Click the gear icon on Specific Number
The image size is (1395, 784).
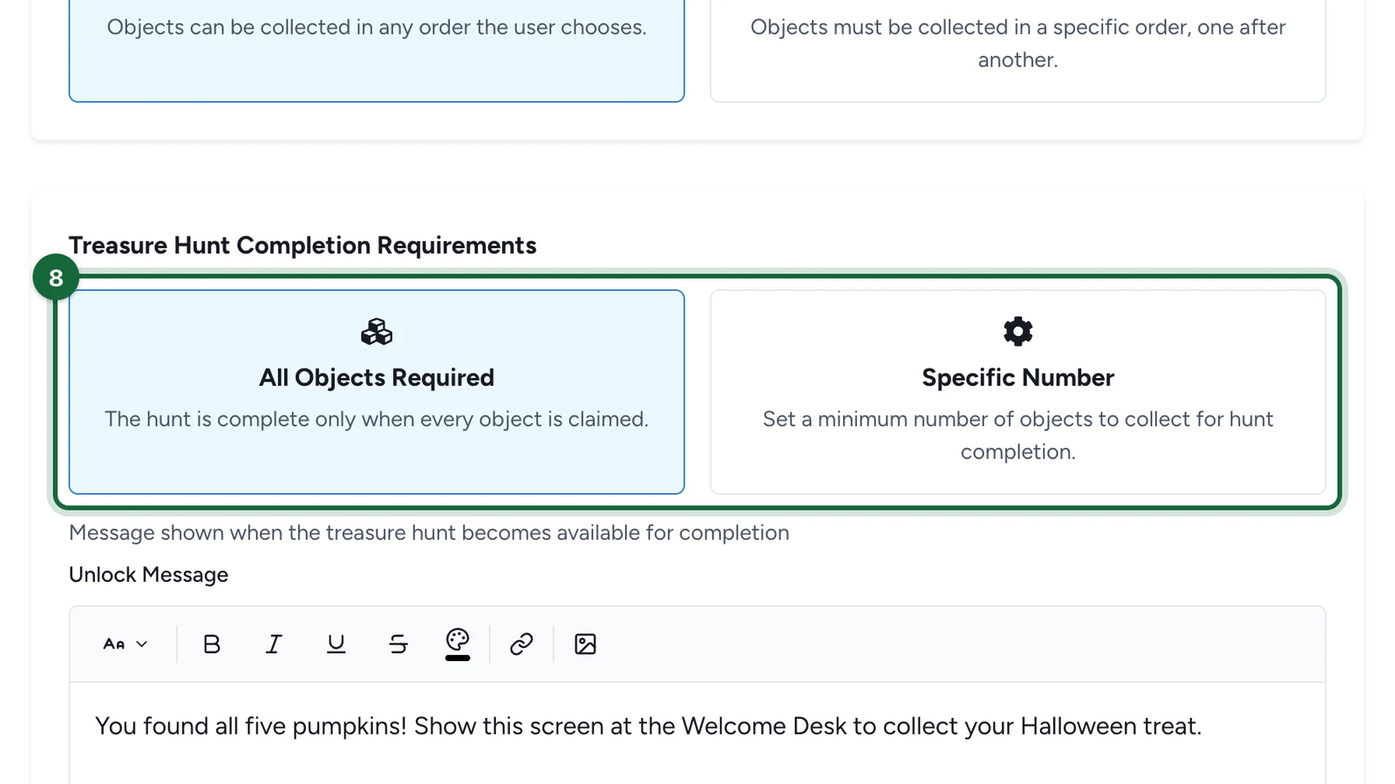(1018, 331)
